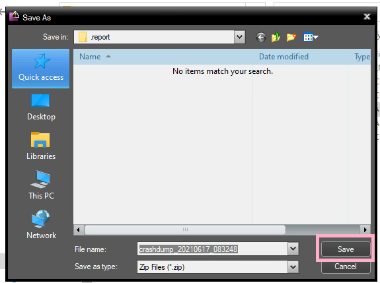380x283 pixels.
Task: Open the View menu icon
Action: 311,37
